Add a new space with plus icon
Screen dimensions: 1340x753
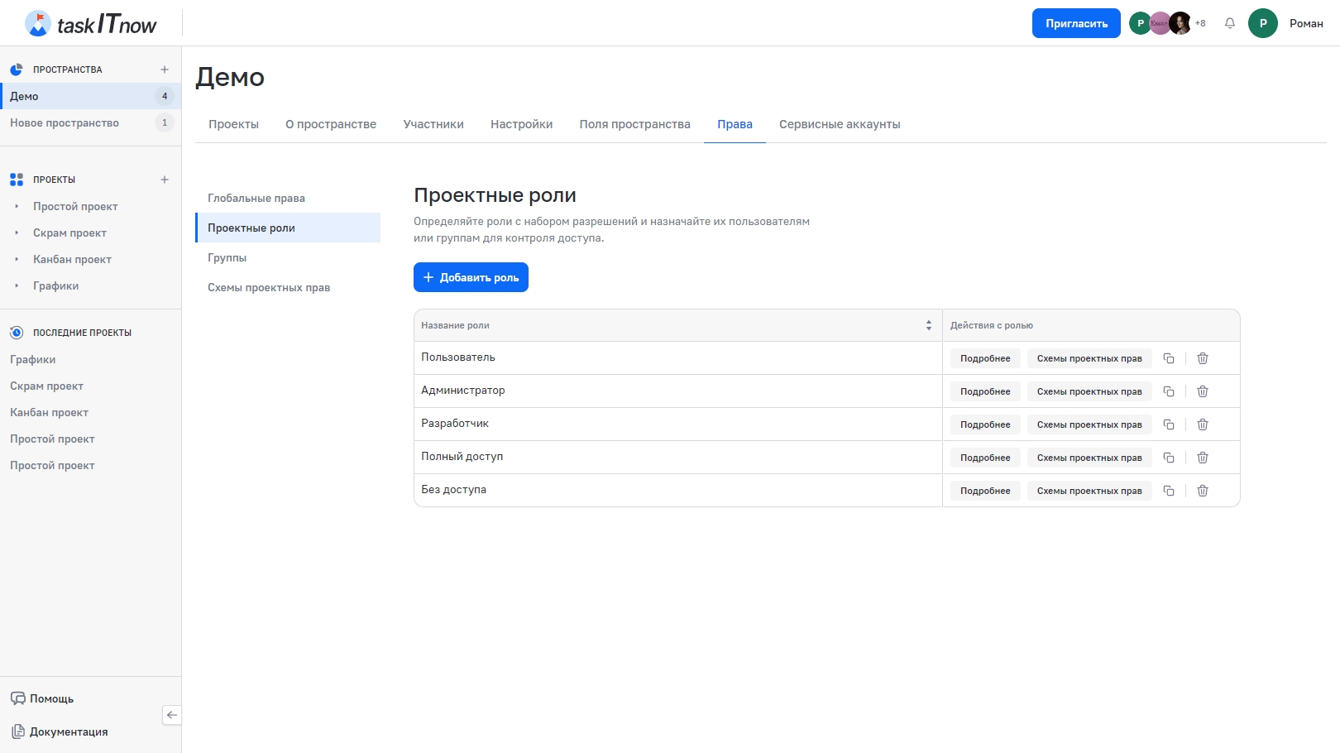coord(165,70)
